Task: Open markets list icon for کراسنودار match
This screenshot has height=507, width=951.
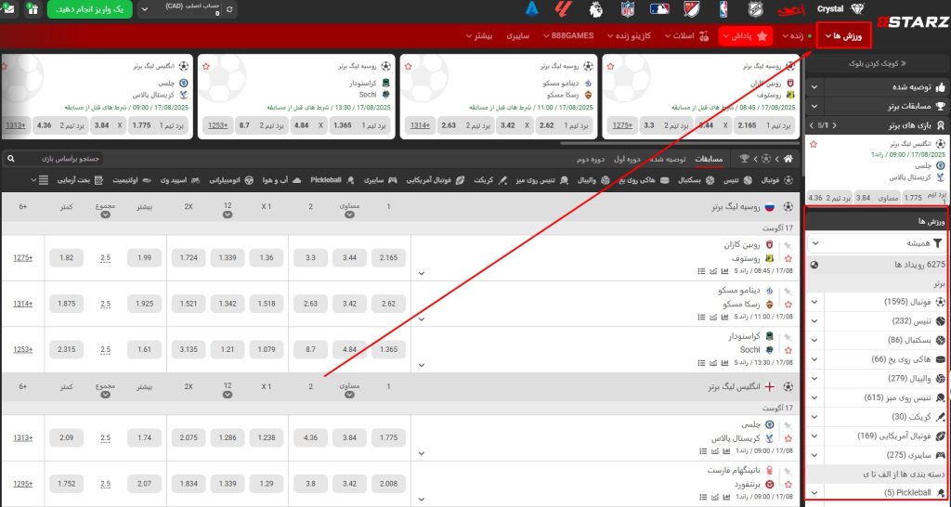Action: click(x=702, y=363)
